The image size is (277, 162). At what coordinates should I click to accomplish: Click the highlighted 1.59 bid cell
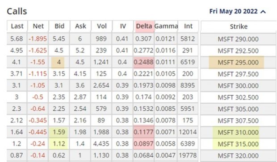click(59, 132)
